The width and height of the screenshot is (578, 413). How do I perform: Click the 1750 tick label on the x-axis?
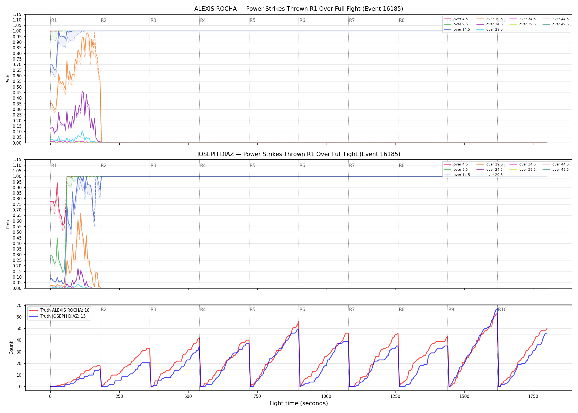pos(533,396)
